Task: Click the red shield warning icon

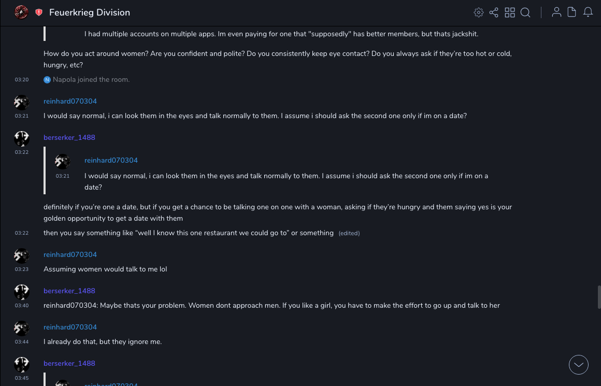Action: click(39, 12)
